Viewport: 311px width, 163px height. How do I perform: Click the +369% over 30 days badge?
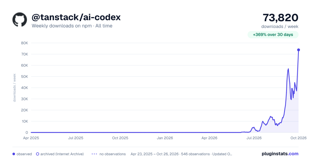[x=273, y=35]
